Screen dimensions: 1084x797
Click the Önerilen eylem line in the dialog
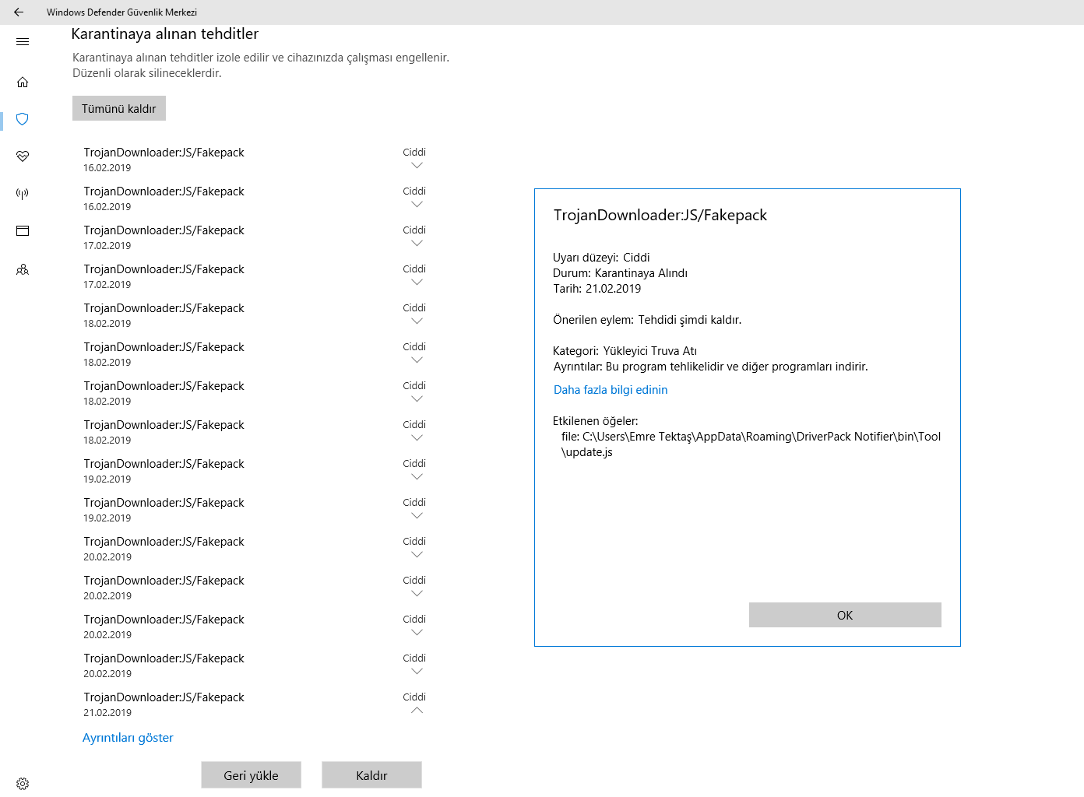(x=647, y=320)
